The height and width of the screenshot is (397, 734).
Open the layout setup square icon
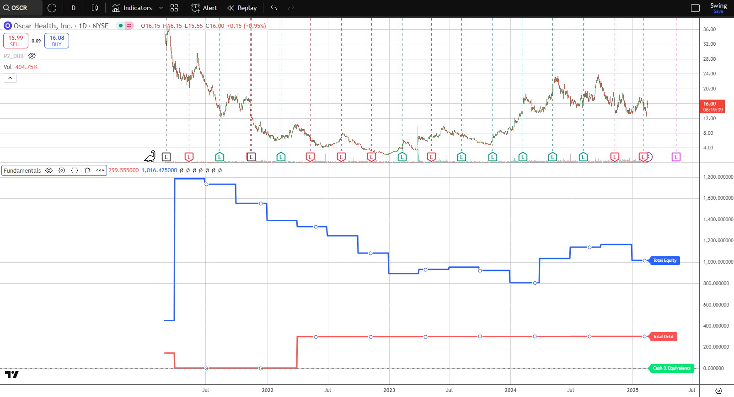pos(695,8)
